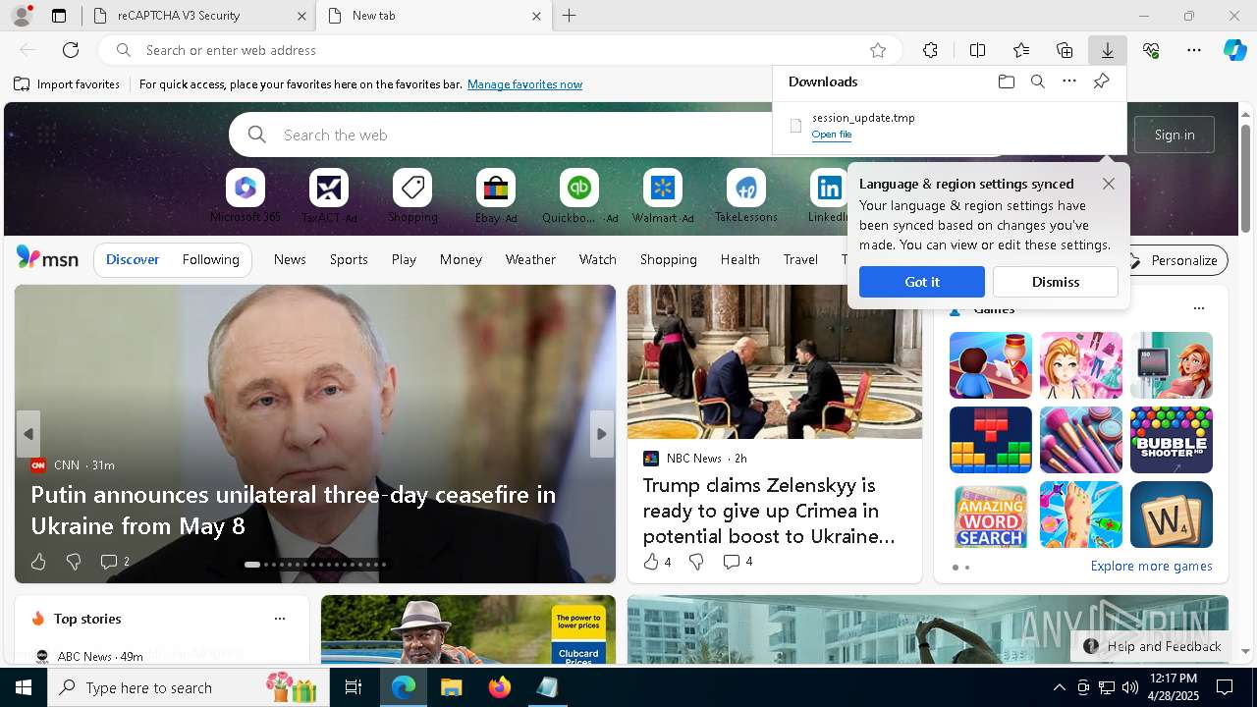Image resolution: width=1257 pixels, height=707 pixels.
Task: Open downloads folder icon in Downloads panel
Action: pyautogui.click(x=1006, y=82)
